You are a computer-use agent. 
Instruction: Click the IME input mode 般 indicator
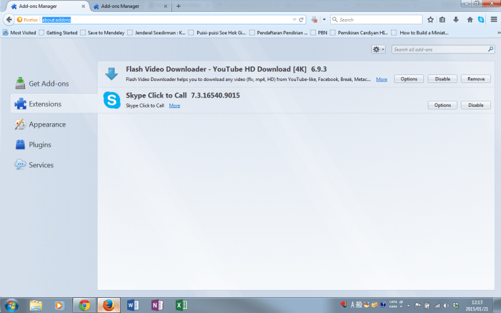(x=359, y=305)
